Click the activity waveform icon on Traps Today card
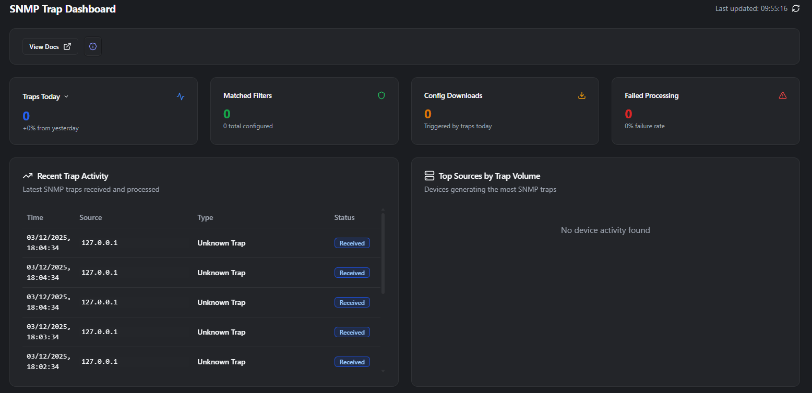Screen dimensions: 812x393 coord(180,96)
